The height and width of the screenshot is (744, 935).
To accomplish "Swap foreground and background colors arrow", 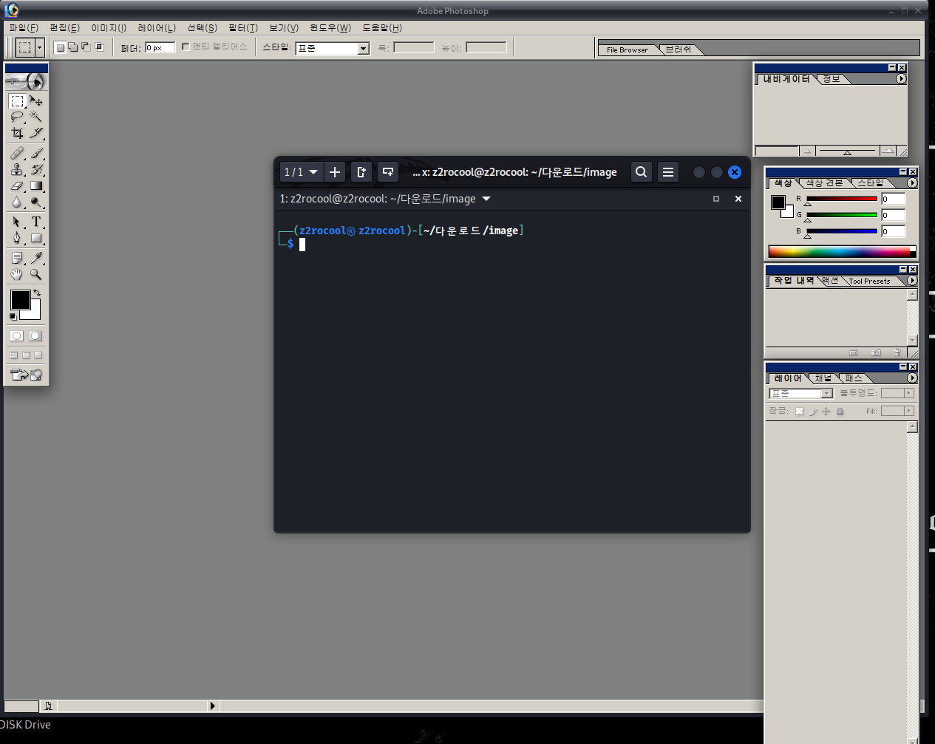I will (37, 293).
